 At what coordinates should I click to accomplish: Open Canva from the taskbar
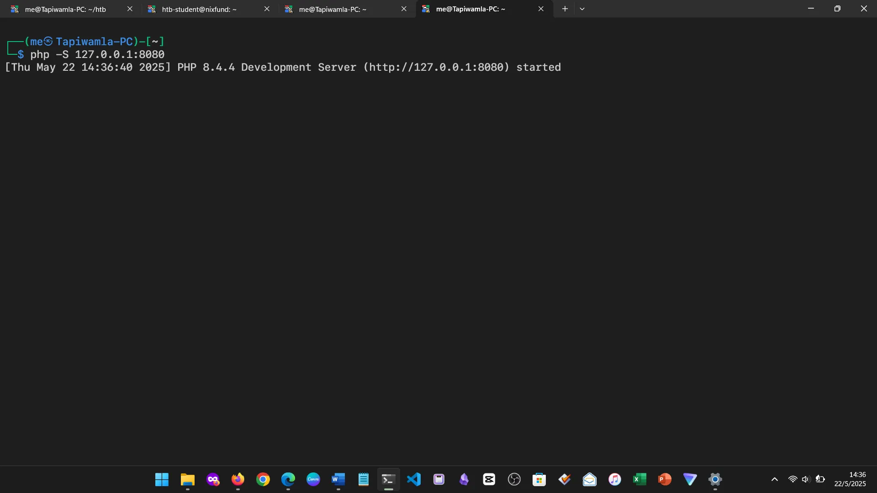pyautogui.click(x=313, y=480)
